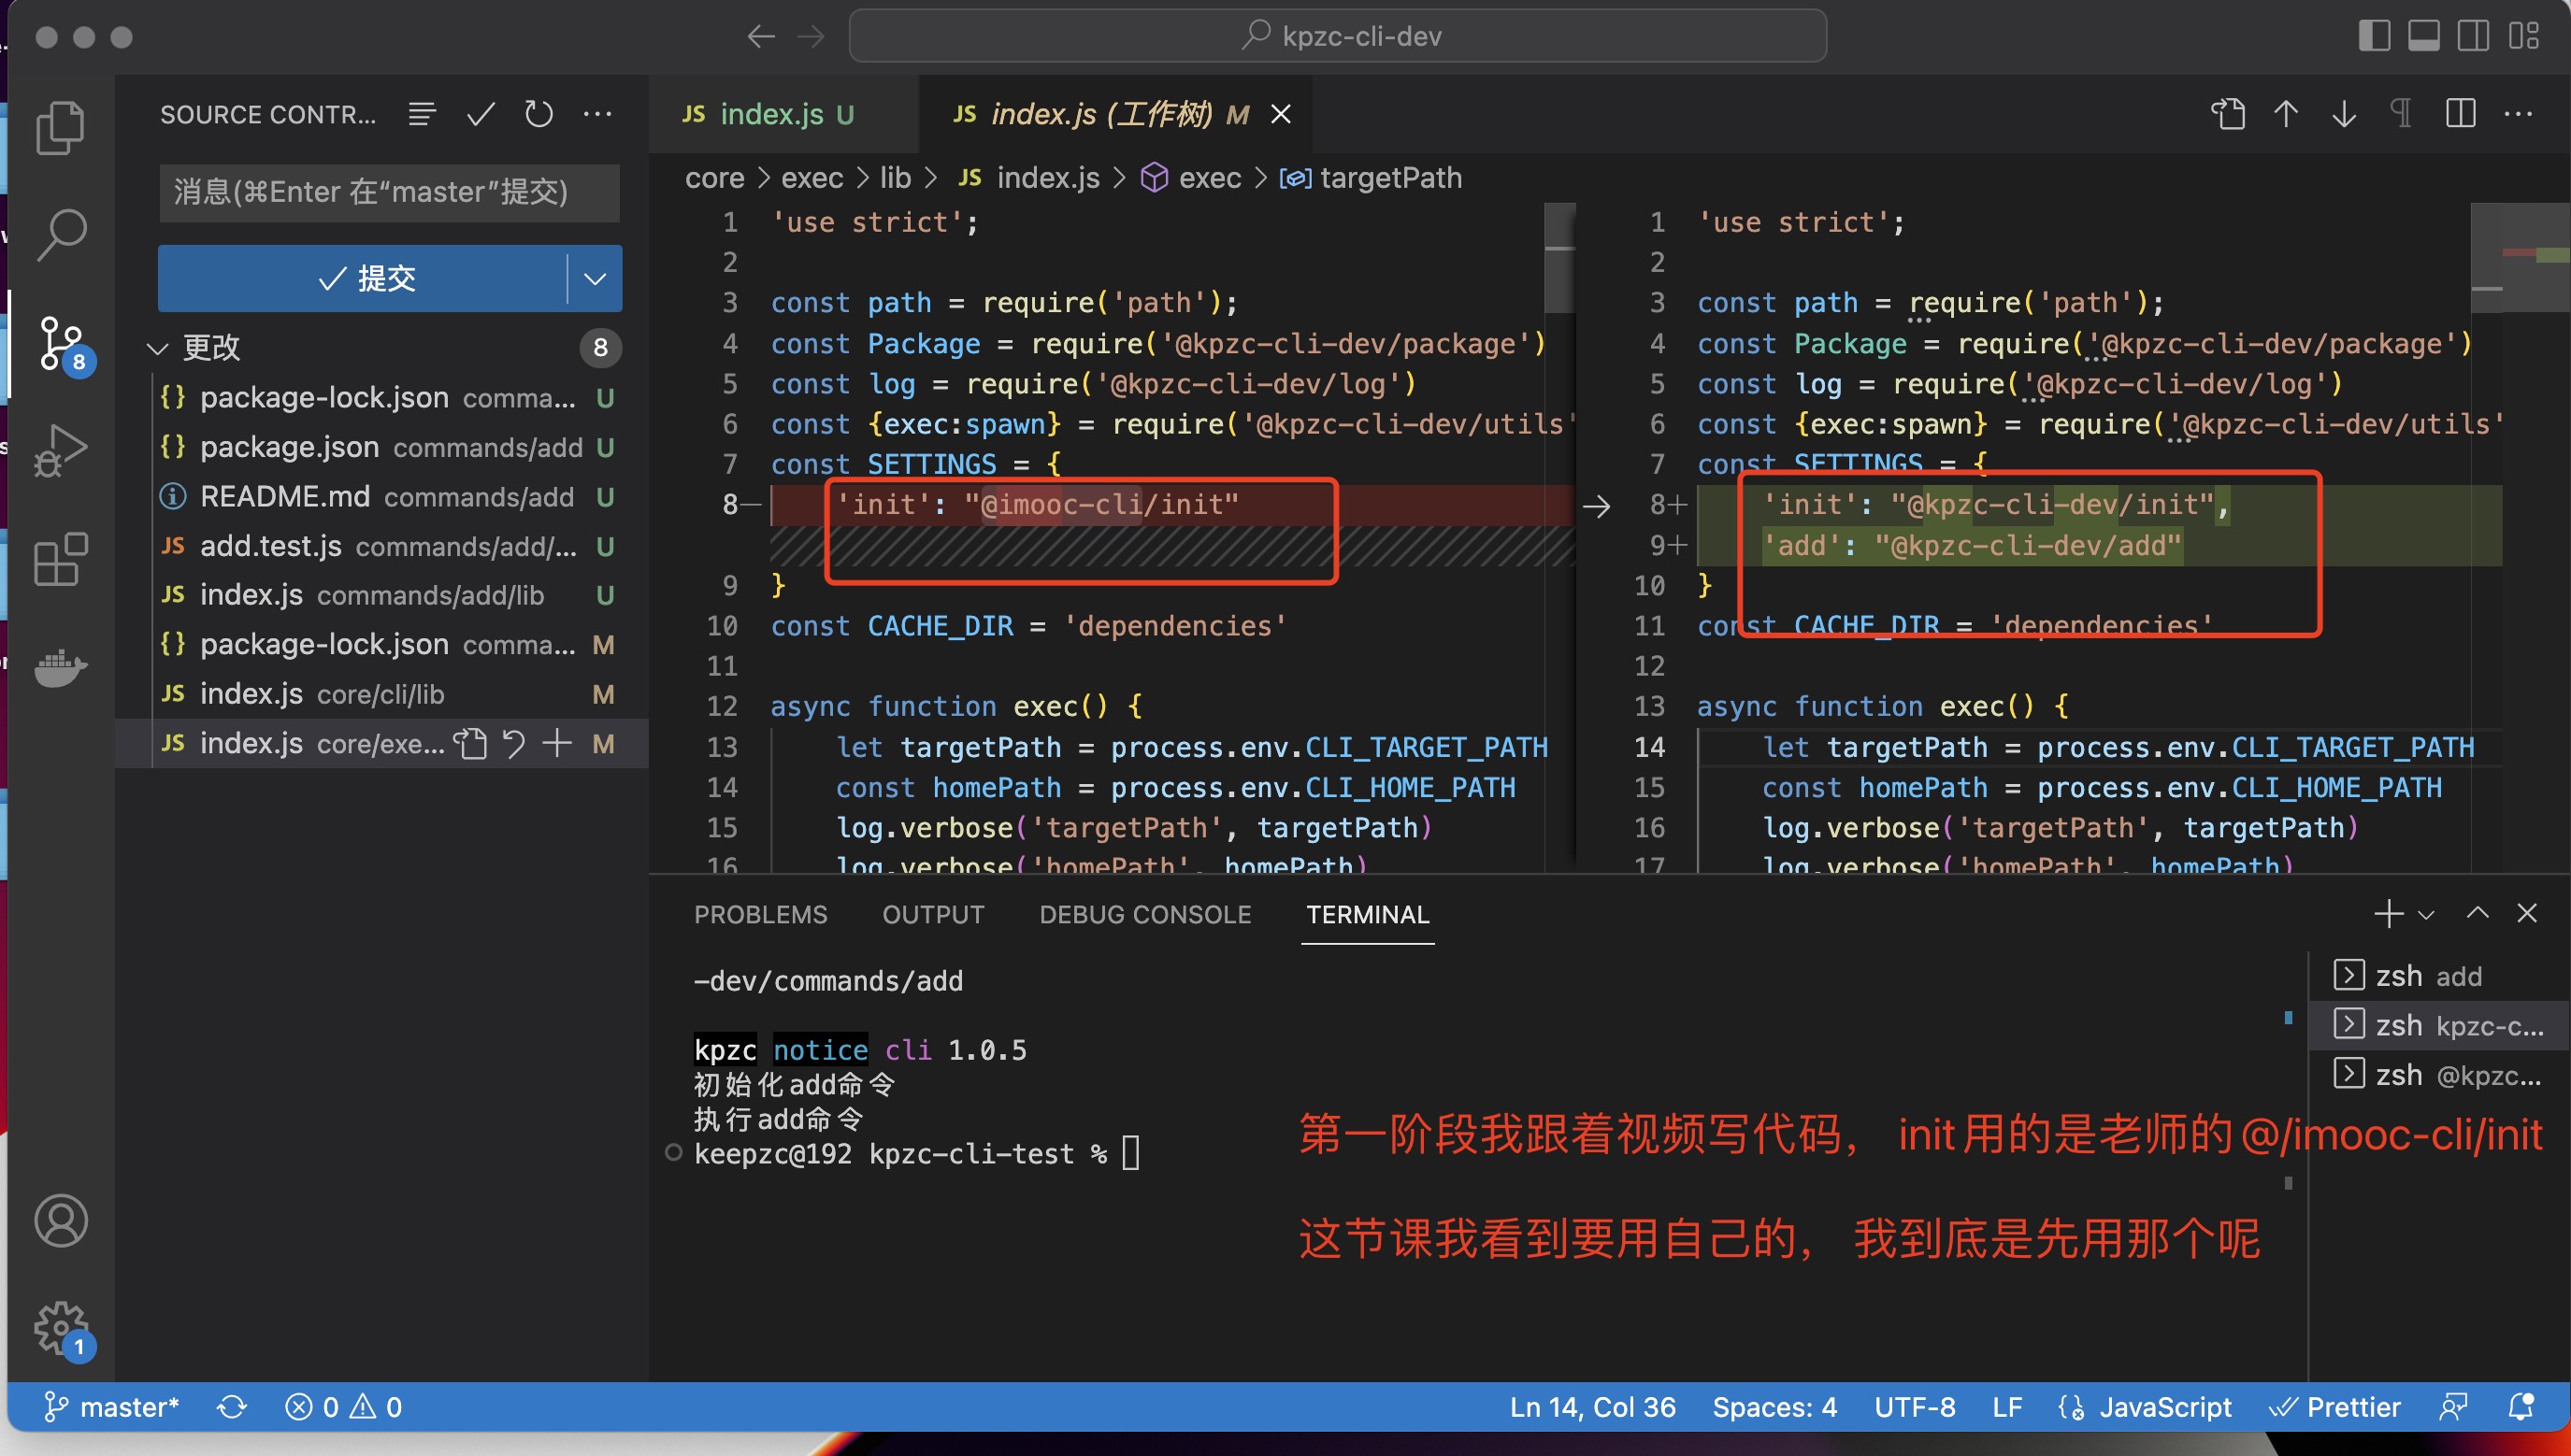Close the index.js (工作树) tab

[x=1281, y=114]
